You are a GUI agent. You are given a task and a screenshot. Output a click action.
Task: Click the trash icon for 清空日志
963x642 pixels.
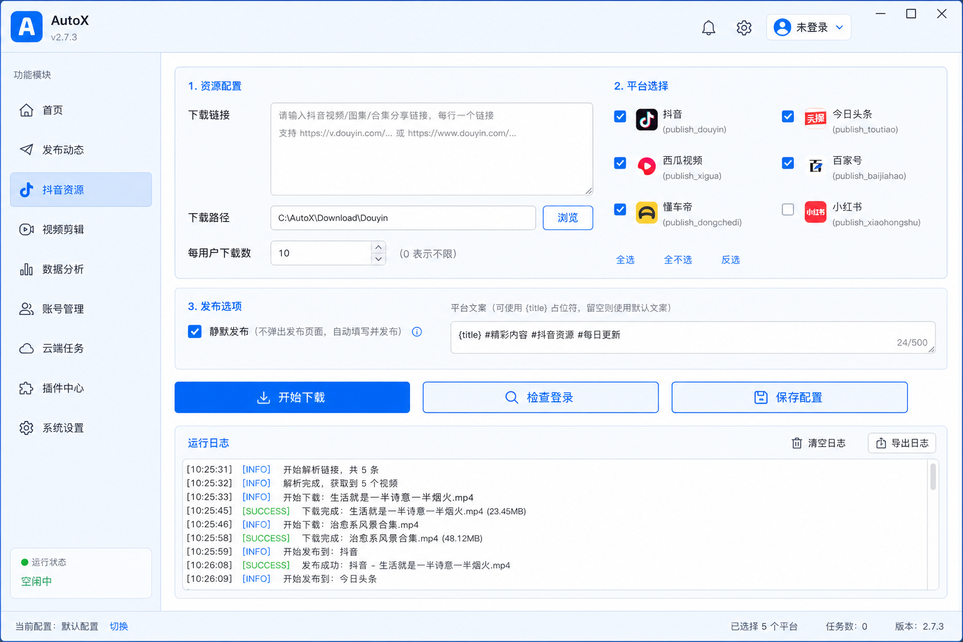(x=797, y=443)
